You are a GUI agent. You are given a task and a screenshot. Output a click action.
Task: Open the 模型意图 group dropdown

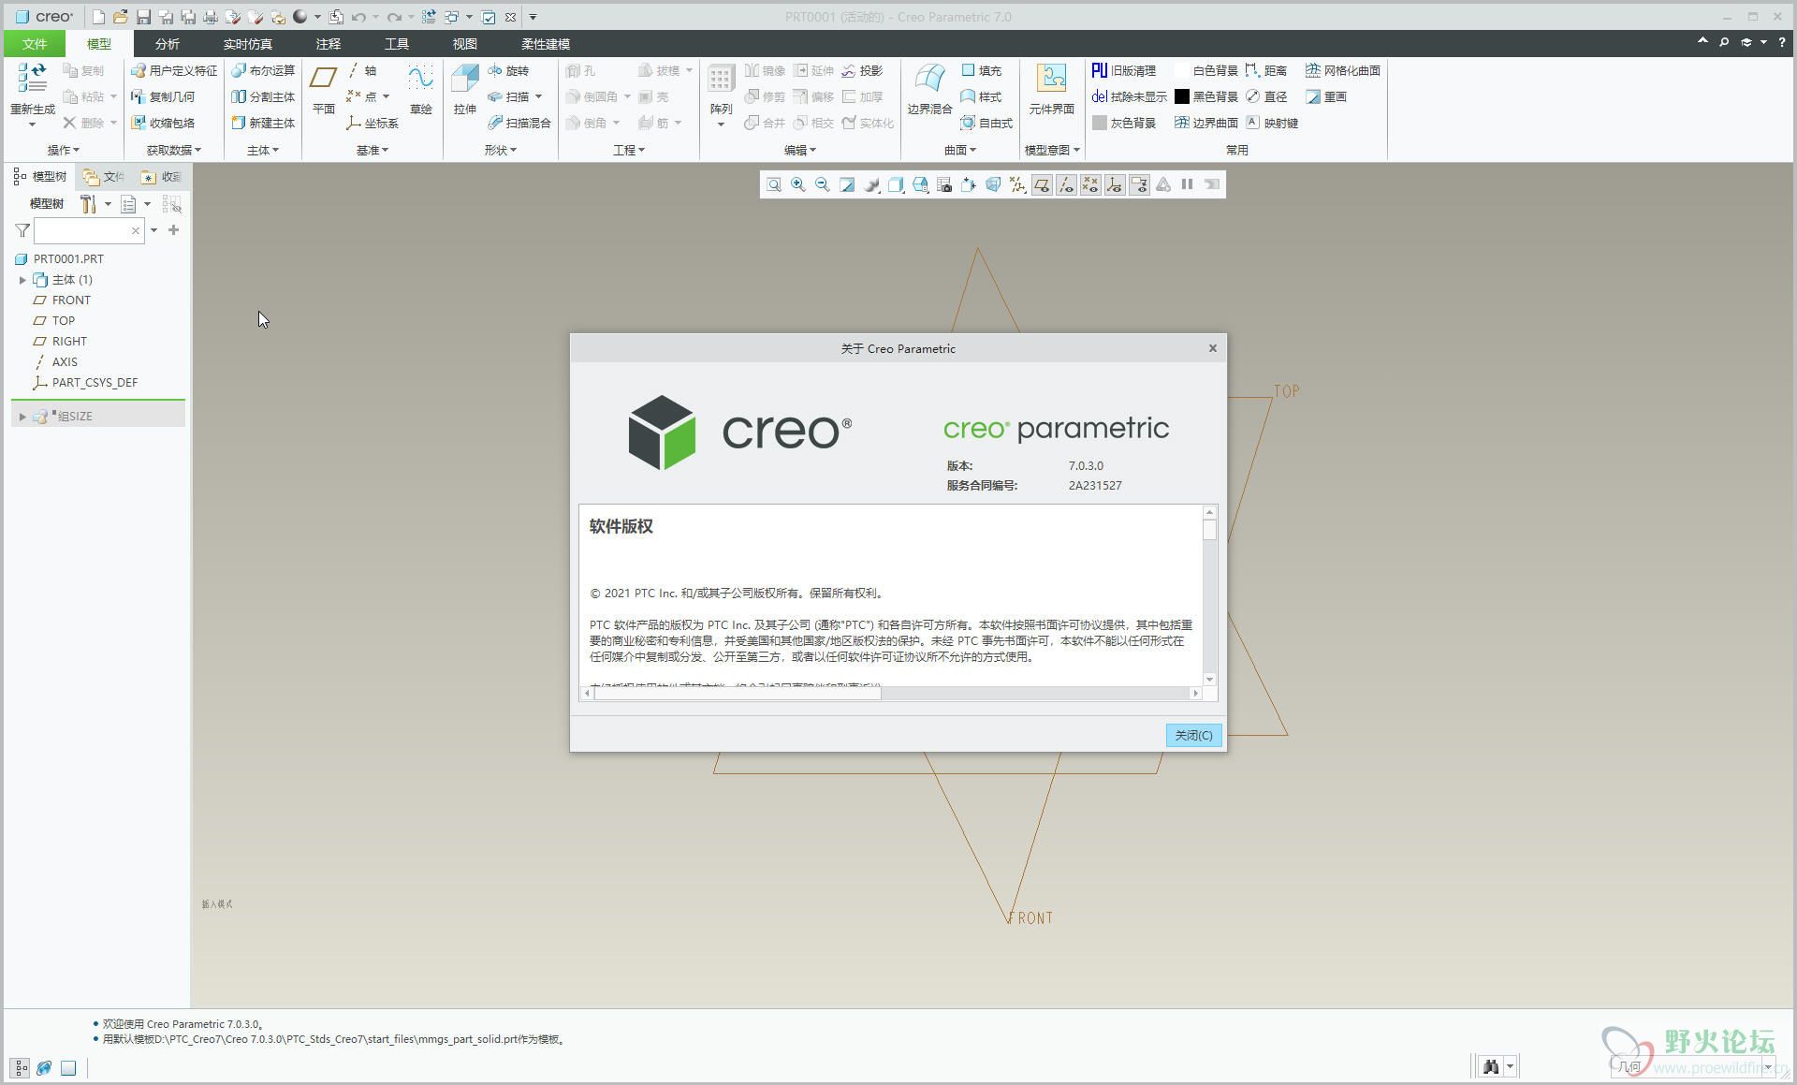(1052, 150)
